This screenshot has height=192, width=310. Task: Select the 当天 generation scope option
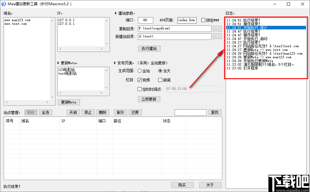pos(160,71)
